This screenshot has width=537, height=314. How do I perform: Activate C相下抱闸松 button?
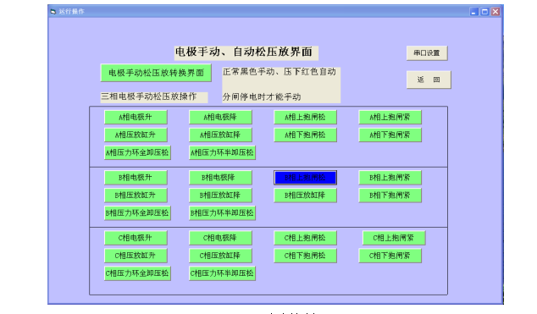click(x=305, y=256)
